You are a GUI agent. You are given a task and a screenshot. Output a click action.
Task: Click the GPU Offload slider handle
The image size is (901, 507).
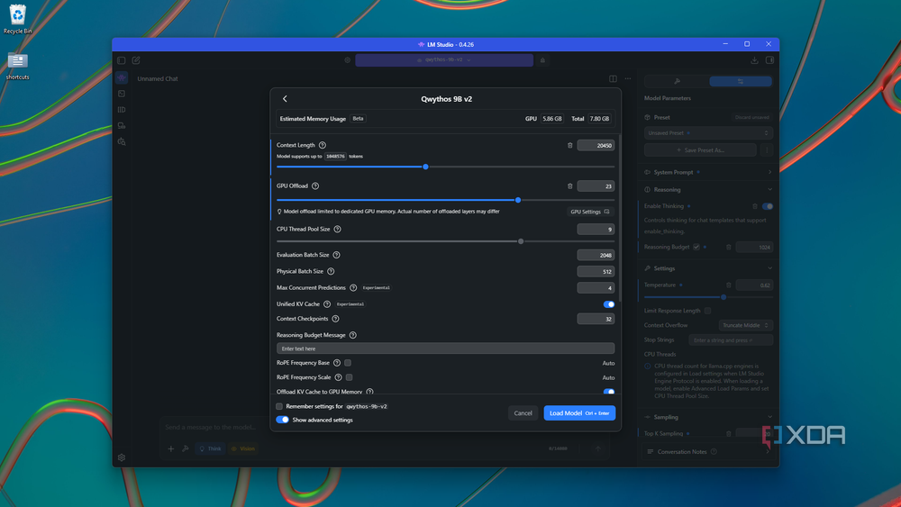click(x=518, y=200)
